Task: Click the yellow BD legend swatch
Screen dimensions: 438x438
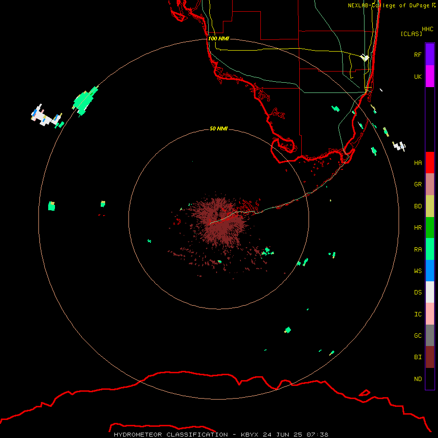Action: click(430, 206)
